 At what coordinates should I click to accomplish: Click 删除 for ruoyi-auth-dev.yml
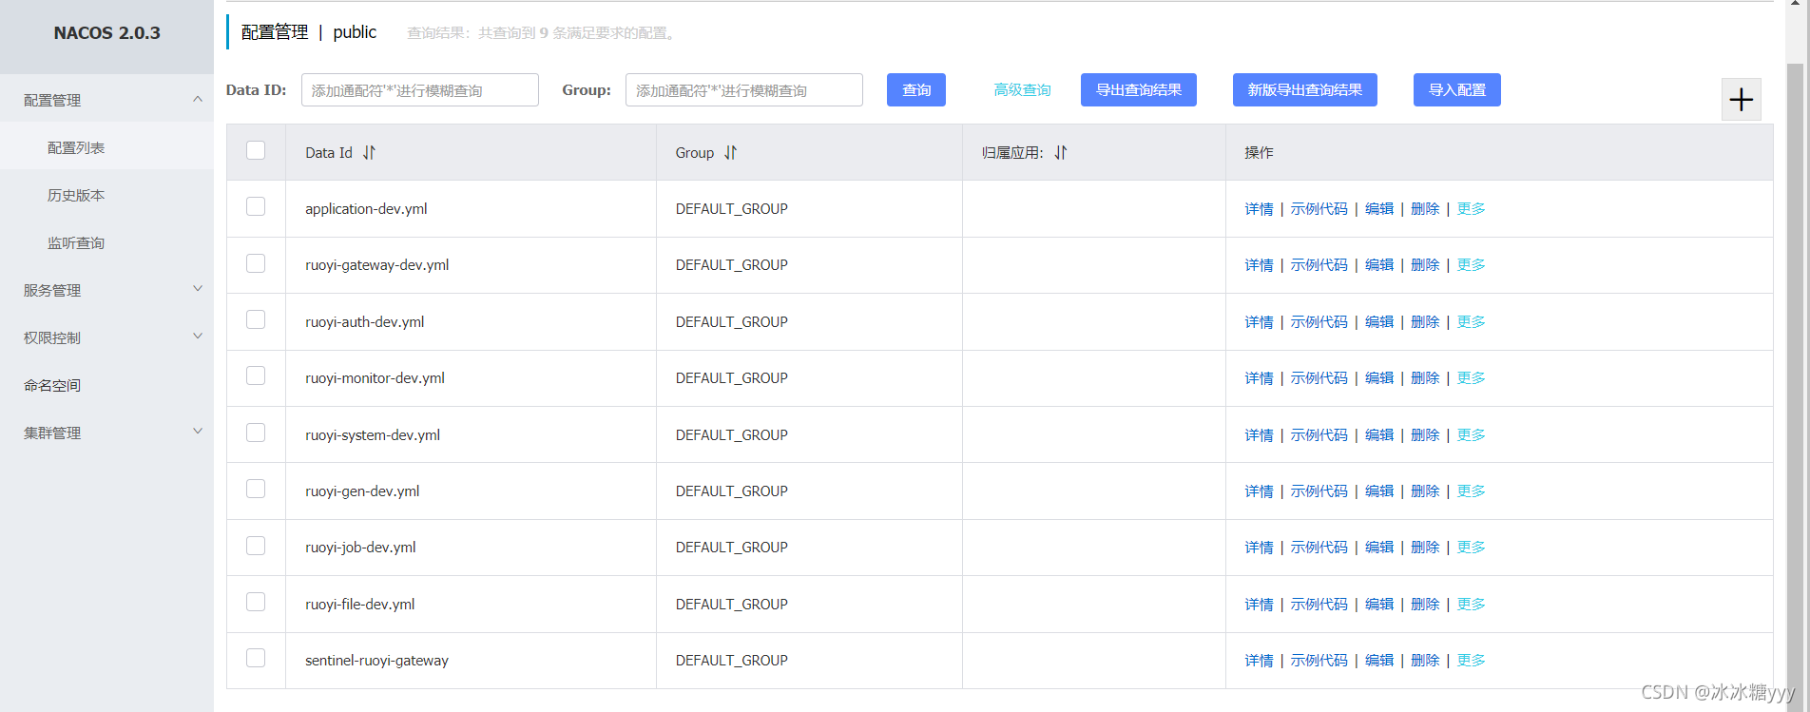1425,322
